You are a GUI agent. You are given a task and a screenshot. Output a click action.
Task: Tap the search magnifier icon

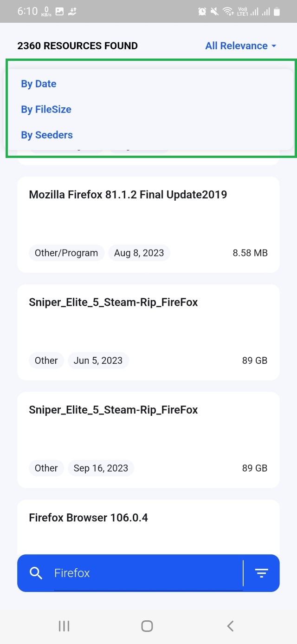pos(36,573)
